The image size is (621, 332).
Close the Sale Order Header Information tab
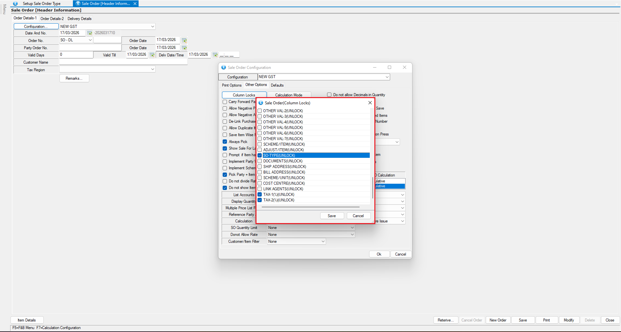coord(135,4)
